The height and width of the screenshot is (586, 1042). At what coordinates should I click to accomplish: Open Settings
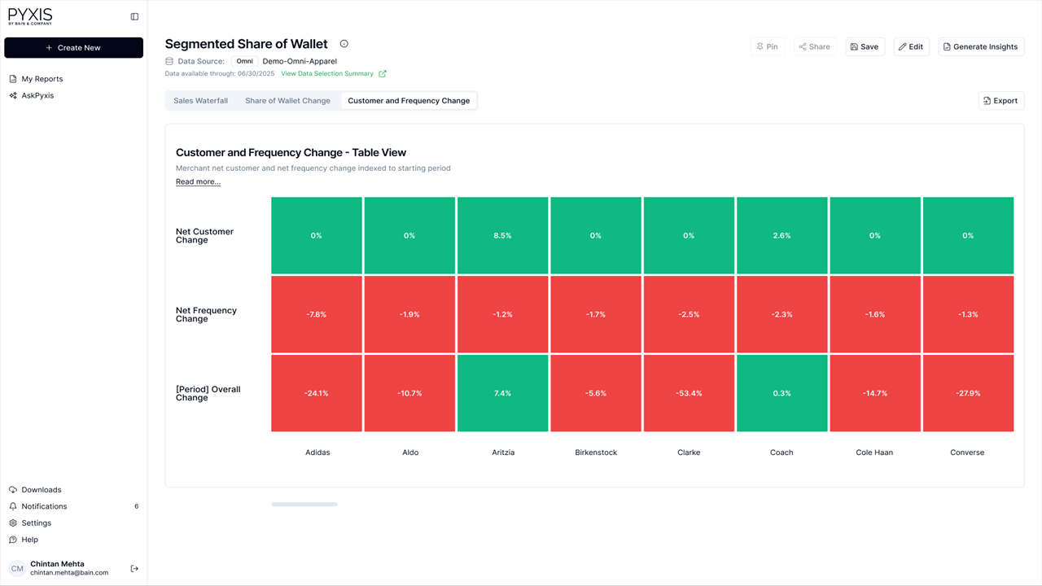click(x=36, y=523)
